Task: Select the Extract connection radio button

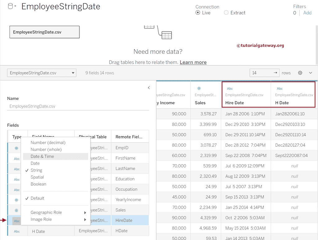Action: click(226, 13)
